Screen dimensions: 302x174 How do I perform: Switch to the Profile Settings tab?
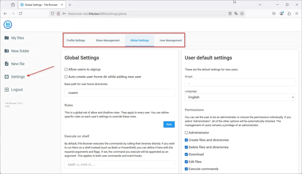point(76,41)
